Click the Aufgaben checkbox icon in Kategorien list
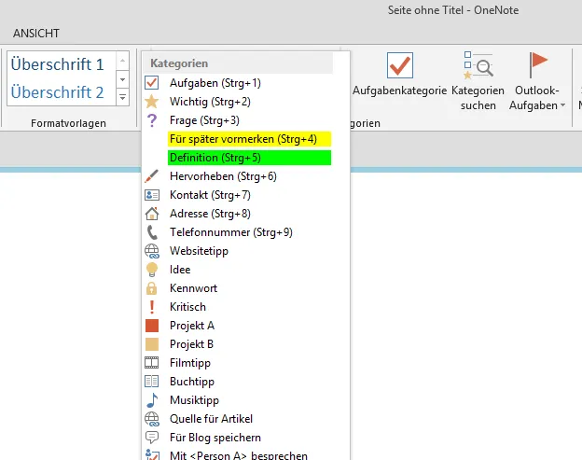582x460 pixels. tap(151, 82)
